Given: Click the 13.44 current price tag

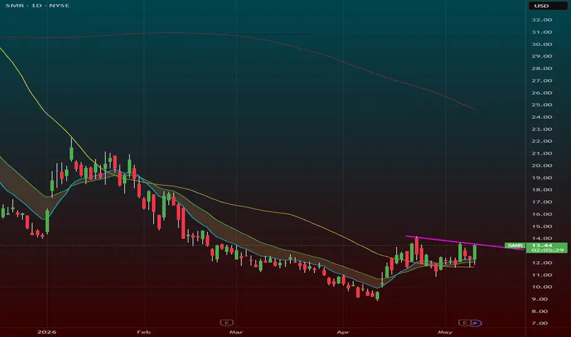Looking at the screenshot, I should [542, 246].
